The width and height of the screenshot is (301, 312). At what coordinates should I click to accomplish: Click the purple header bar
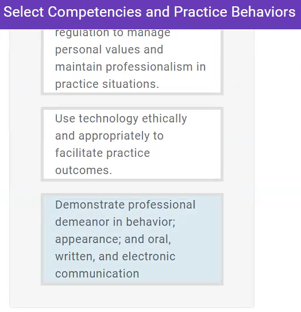tap(150, 14)
